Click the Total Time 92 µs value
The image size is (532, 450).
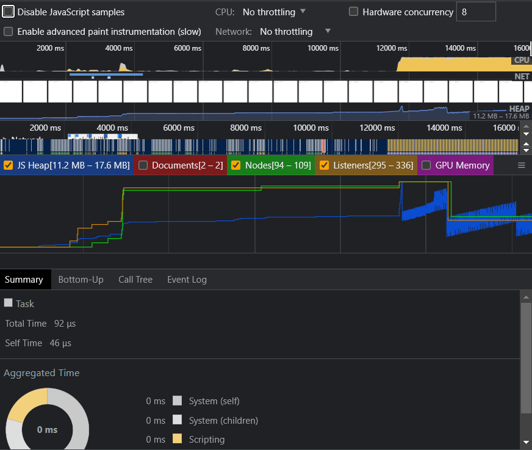65,324
